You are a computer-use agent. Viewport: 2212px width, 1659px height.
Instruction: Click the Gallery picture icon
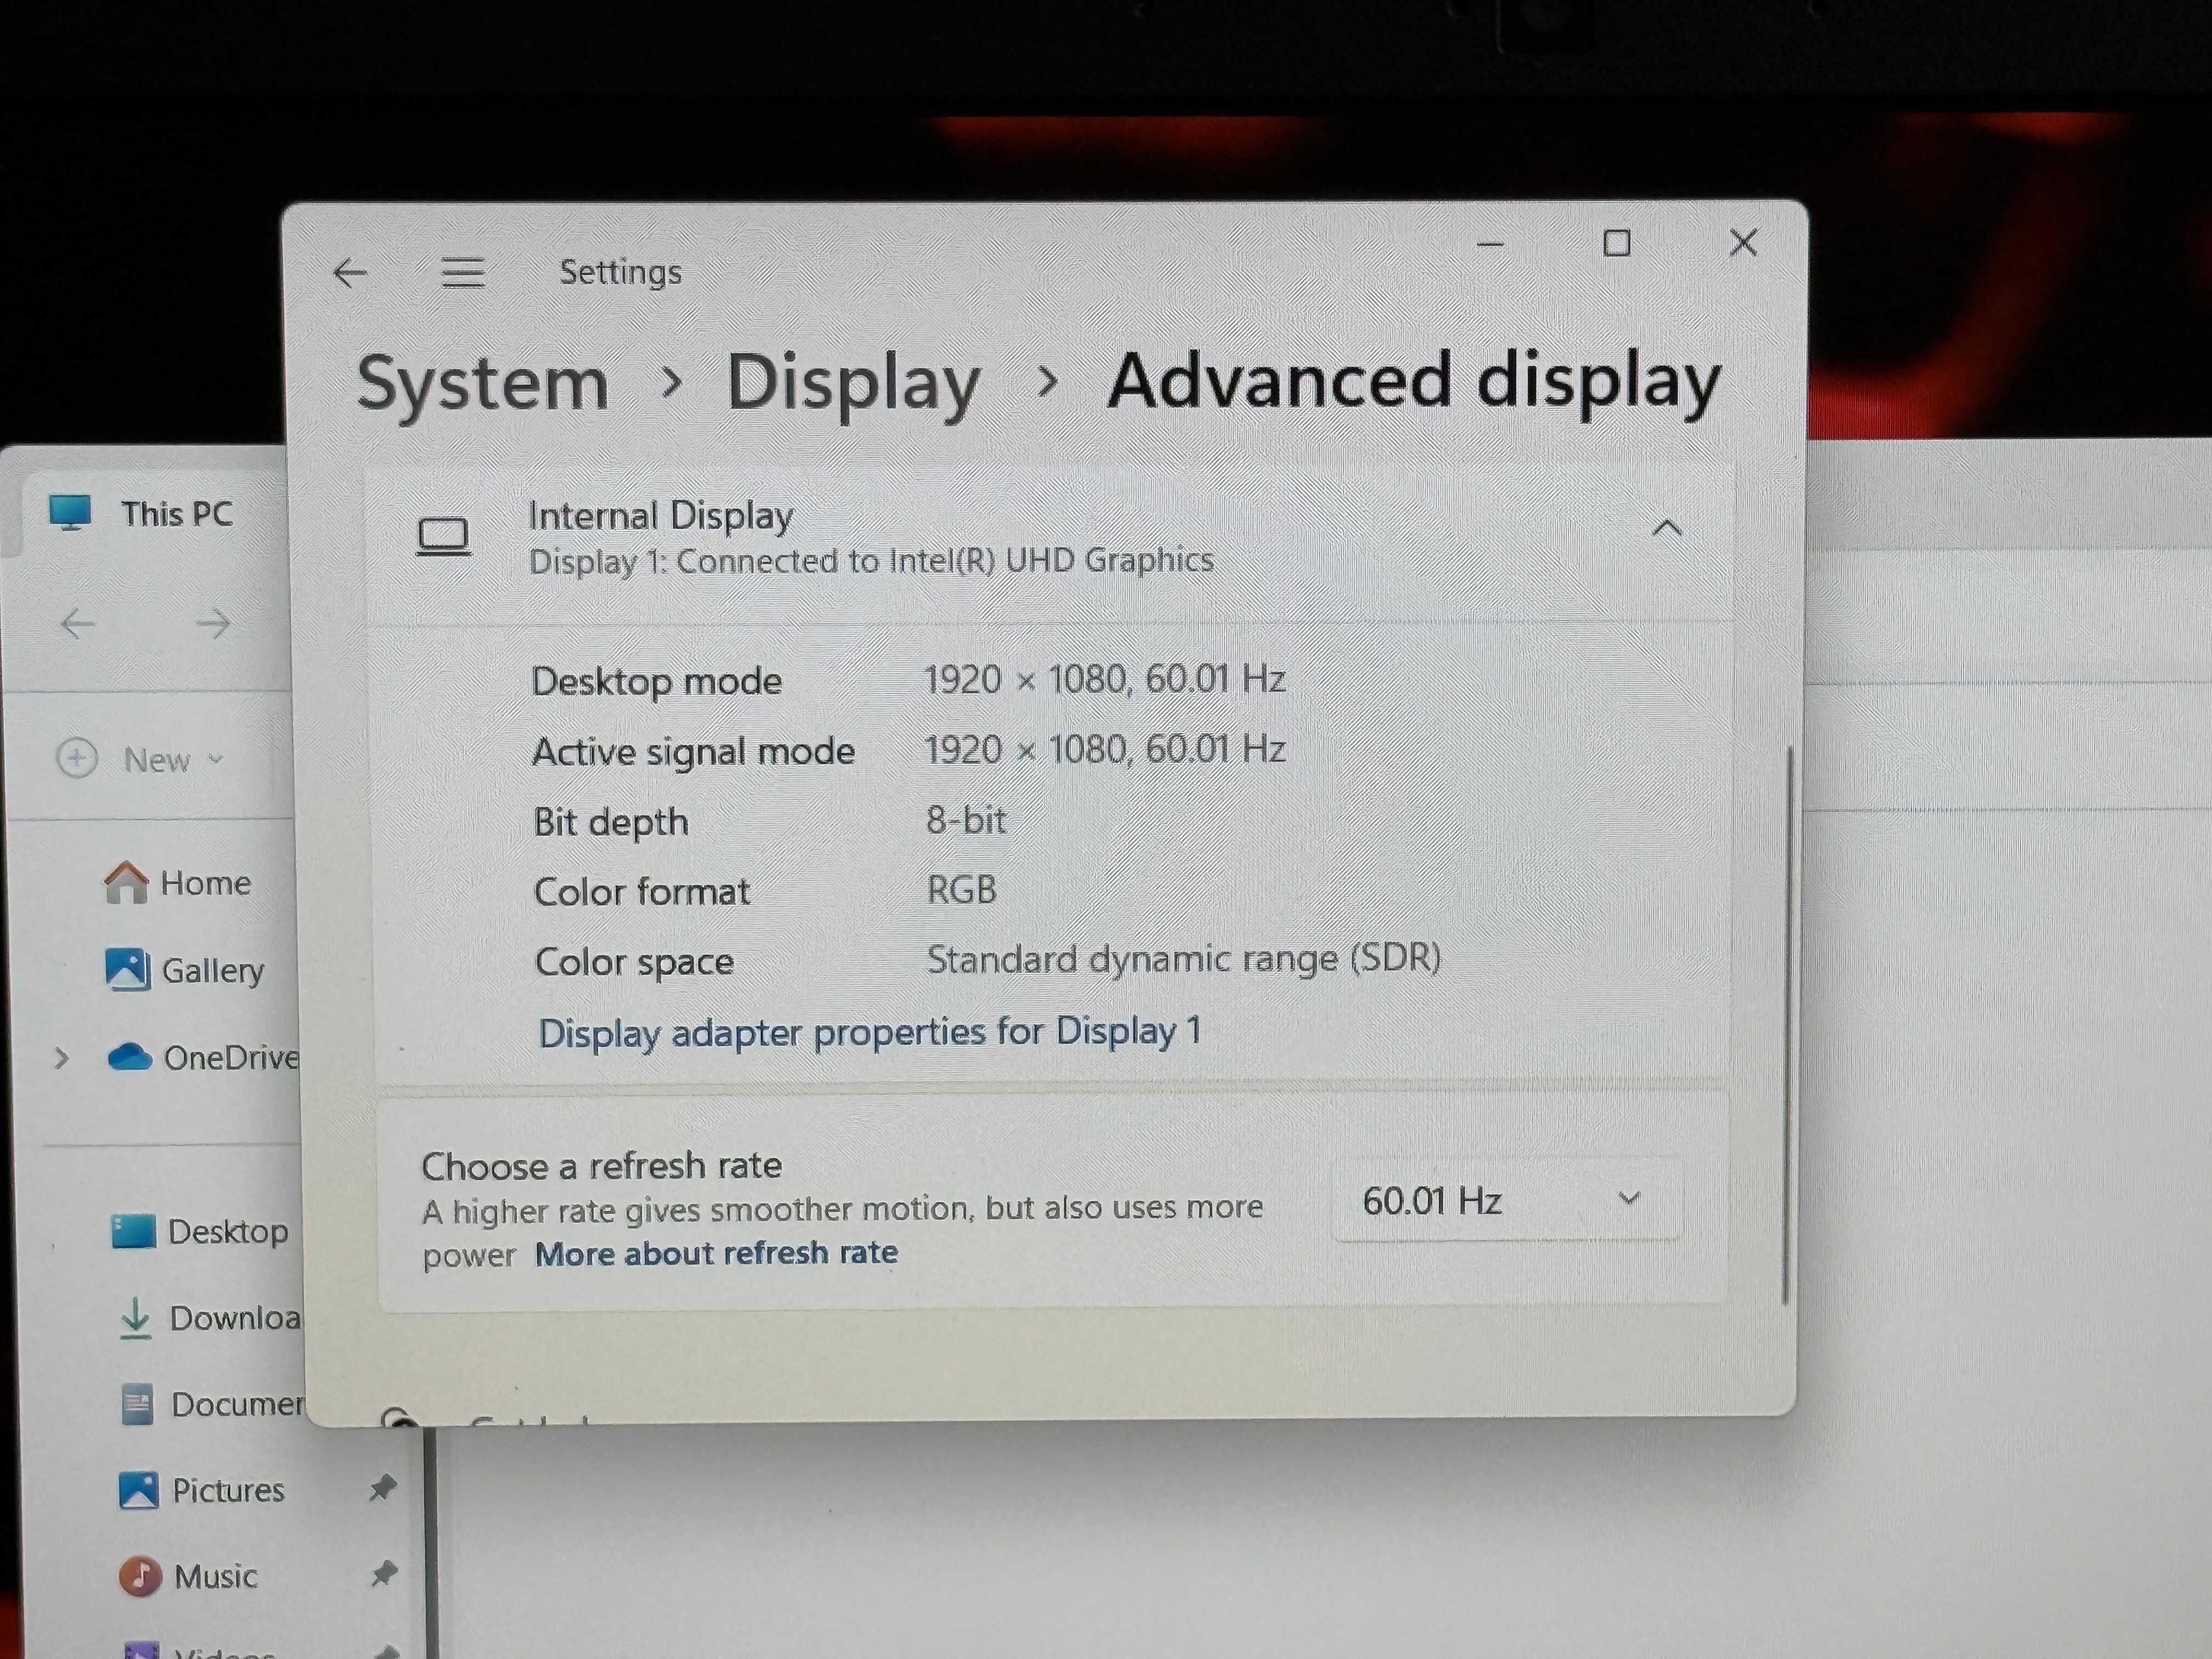128,969
